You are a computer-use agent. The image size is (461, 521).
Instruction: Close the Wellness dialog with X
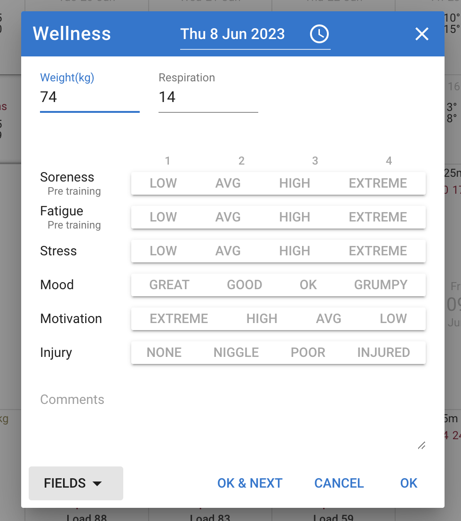pos(422,34)
